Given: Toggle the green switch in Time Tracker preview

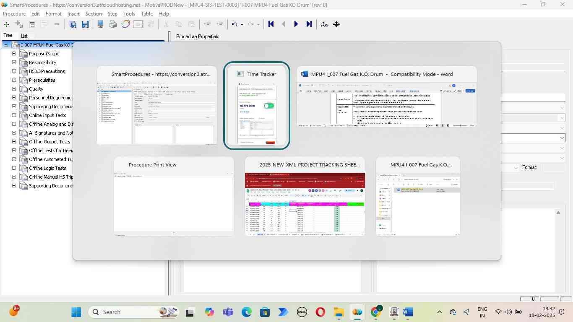Looking at the screenshot, I should [x=268, y=106].
